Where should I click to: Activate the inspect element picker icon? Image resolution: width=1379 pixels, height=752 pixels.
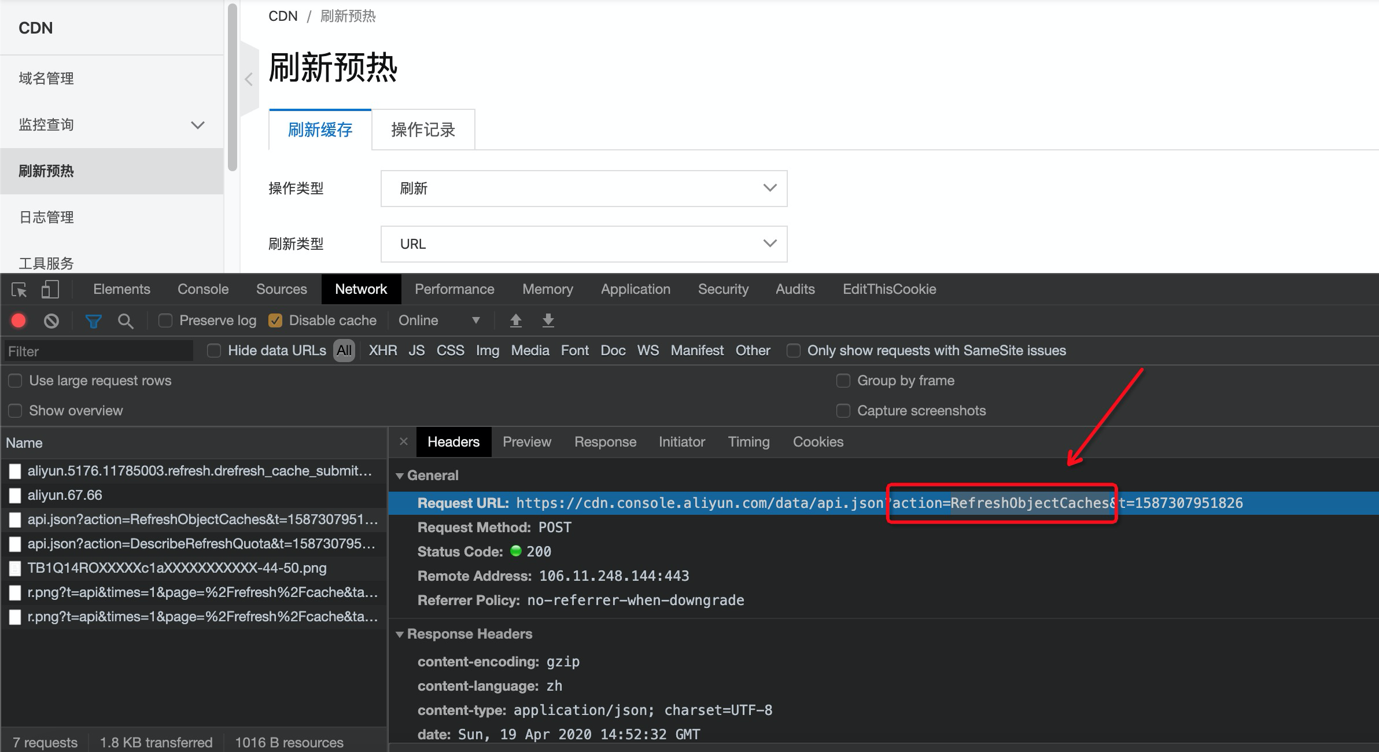pos(19,289)
